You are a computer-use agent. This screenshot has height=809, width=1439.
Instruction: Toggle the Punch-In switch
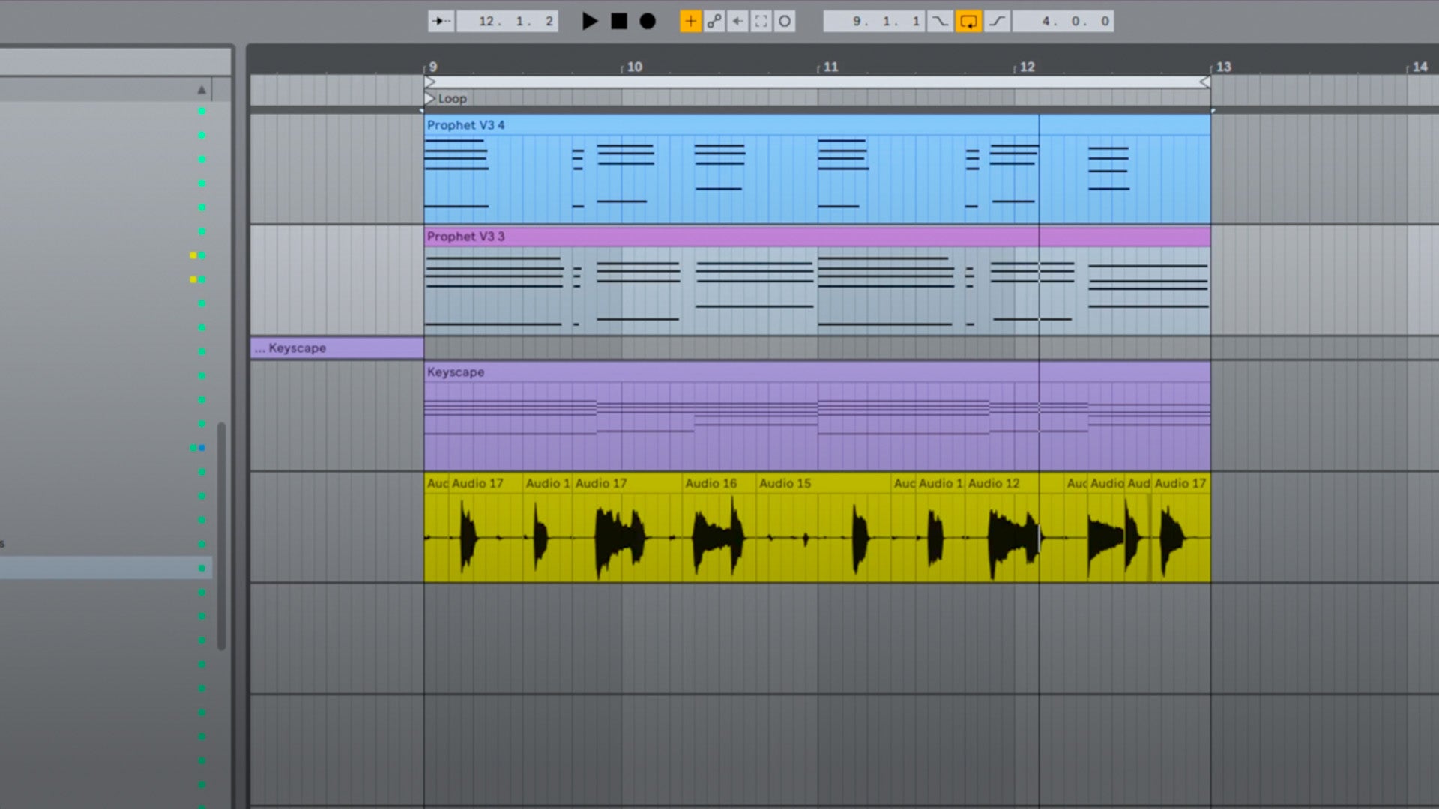coord(940,22)
